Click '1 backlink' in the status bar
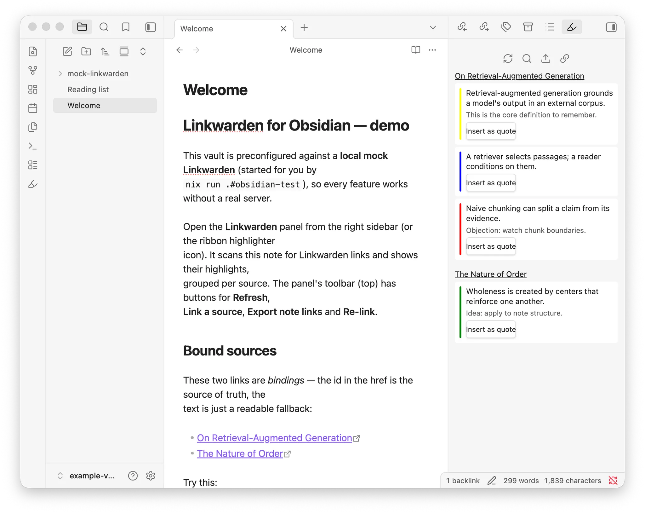Viewport: 645px width, 513px height. click(x=463, y=481)
